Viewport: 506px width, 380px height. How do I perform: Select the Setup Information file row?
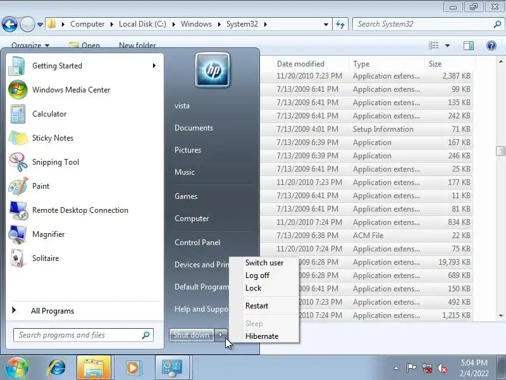click(367, 129)
